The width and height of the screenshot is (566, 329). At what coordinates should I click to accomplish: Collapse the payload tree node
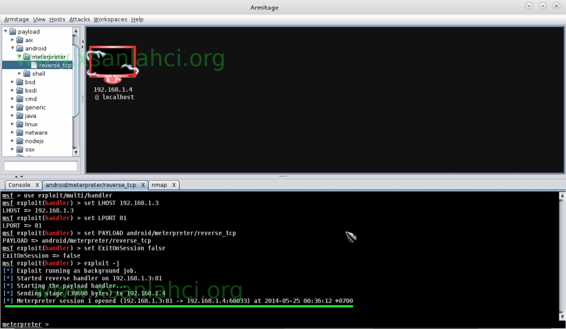[x=6, y=32]
